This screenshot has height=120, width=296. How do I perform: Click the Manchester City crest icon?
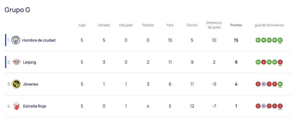tap(16, 40)
